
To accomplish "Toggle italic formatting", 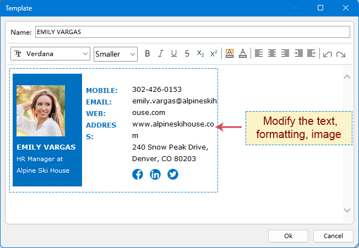I will pyautogui.click(x=161, y=53).
